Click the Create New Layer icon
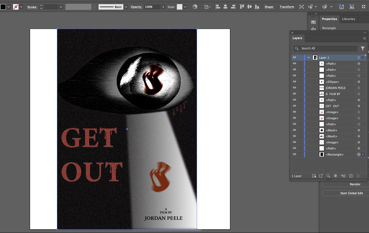369x233 pixels. 351,176
